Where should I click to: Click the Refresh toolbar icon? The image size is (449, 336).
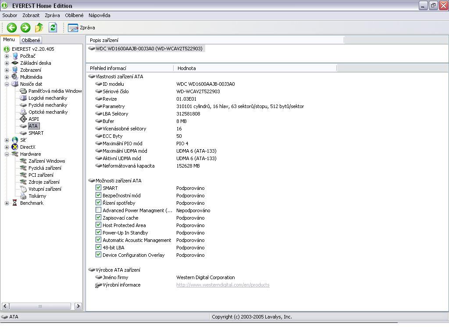pos(53,28)
